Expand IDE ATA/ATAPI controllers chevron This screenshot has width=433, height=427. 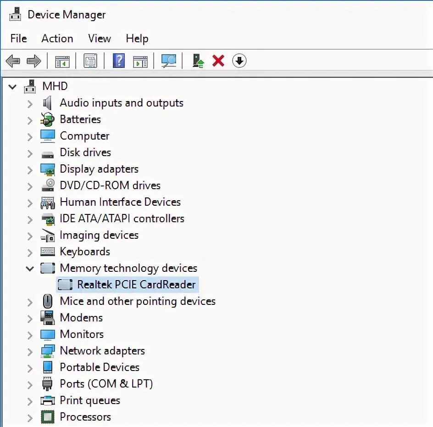point(30,220)
